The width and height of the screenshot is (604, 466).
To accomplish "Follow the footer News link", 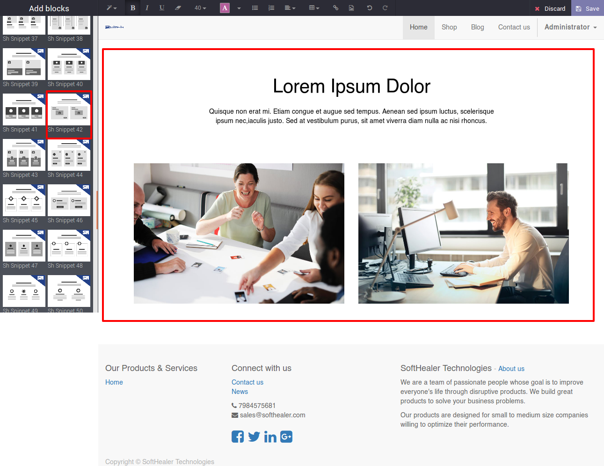I will pyautogui.click(x=240, y=392).
